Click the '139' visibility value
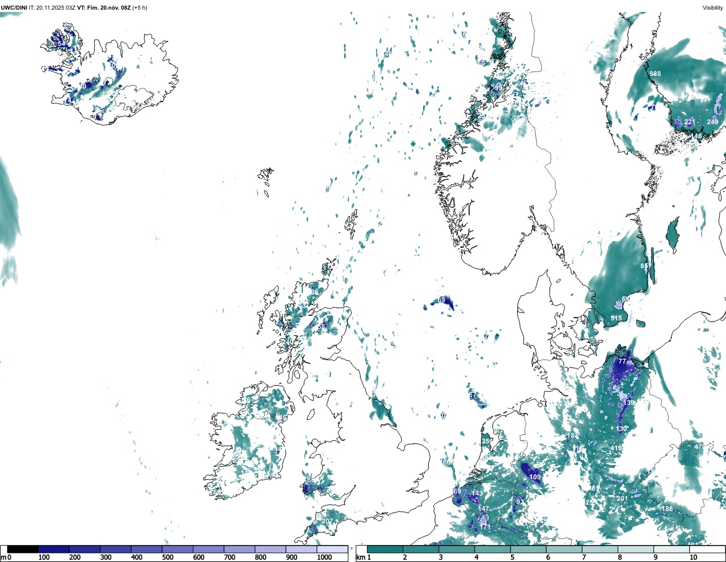Screen dimensions: 726x562 click(x=629, y=403)
